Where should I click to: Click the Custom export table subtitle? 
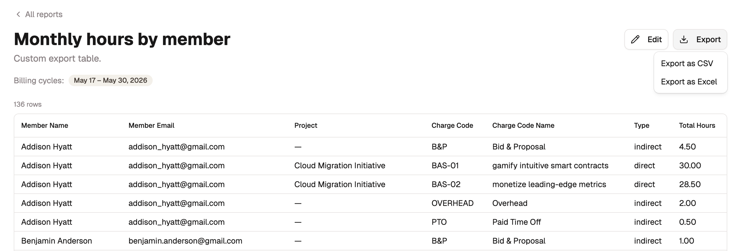(57, 58)
